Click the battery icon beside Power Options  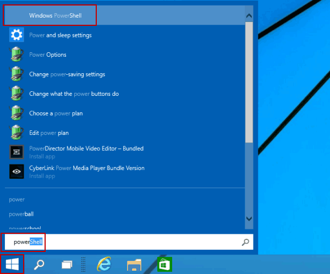[x=16, y=54]
